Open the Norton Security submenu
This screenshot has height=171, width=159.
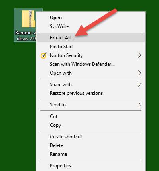coord(91,55)
